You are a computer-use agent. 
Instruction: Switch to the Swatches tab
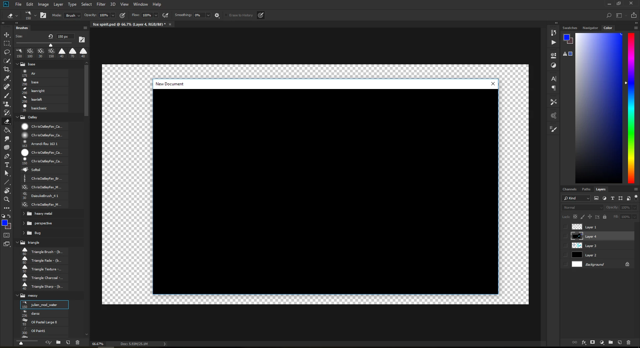[570, 28]
